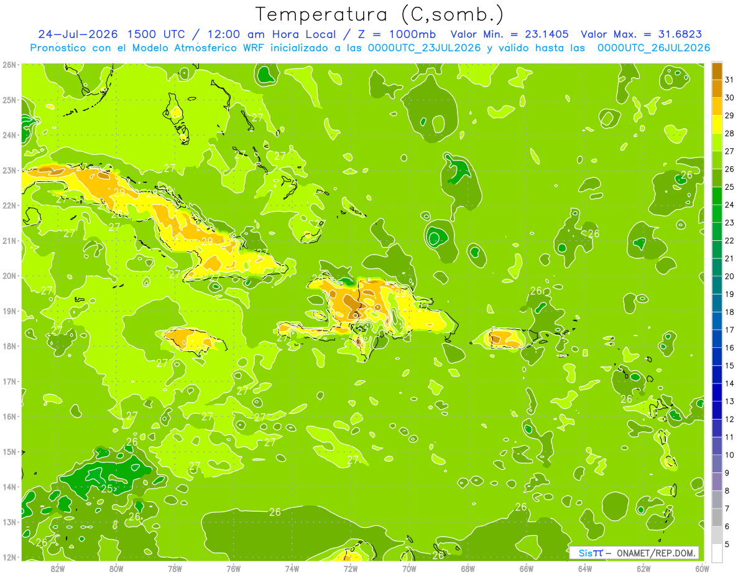Image resolution: width=746 pixels, height=577 pixels.
Task: Click the color scale label 30
Action: pos(729,98)
